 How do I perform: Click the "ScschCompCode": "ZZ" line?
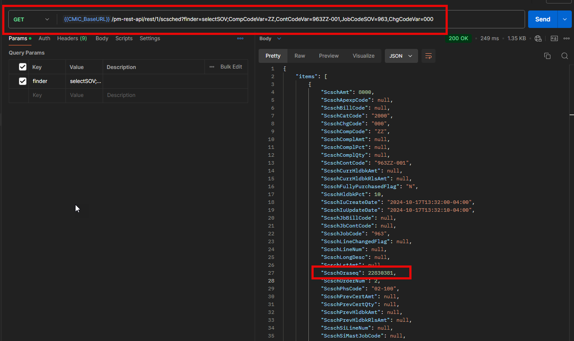click(x=356, y=131)
